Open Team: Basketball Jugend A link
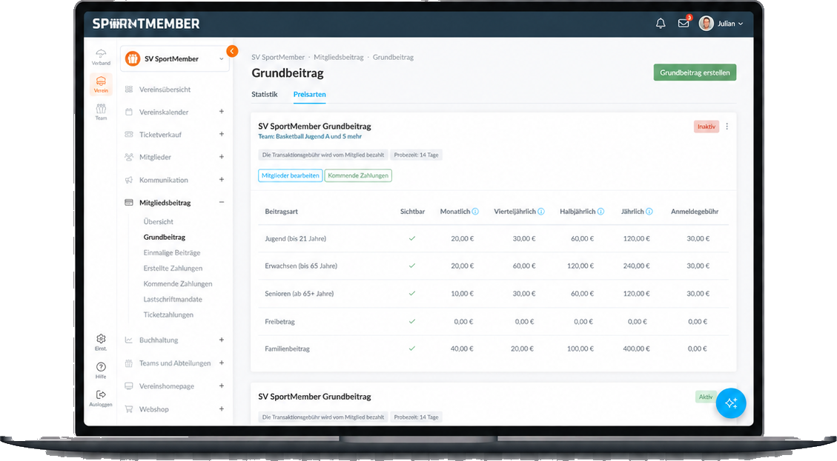The height and width of the screenshot is (461, 837). click(x=310, y=136)
